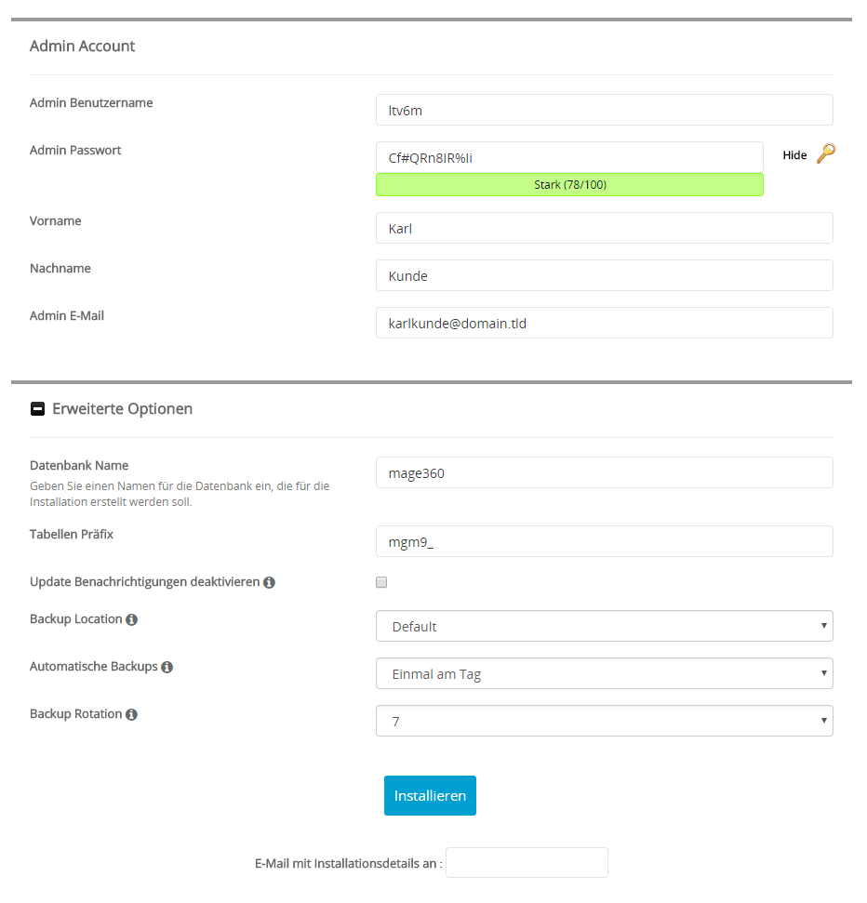The width and height of the screenshot is (867, 903).
Task: Focus the Nachname text box
Action: point(605,275)
